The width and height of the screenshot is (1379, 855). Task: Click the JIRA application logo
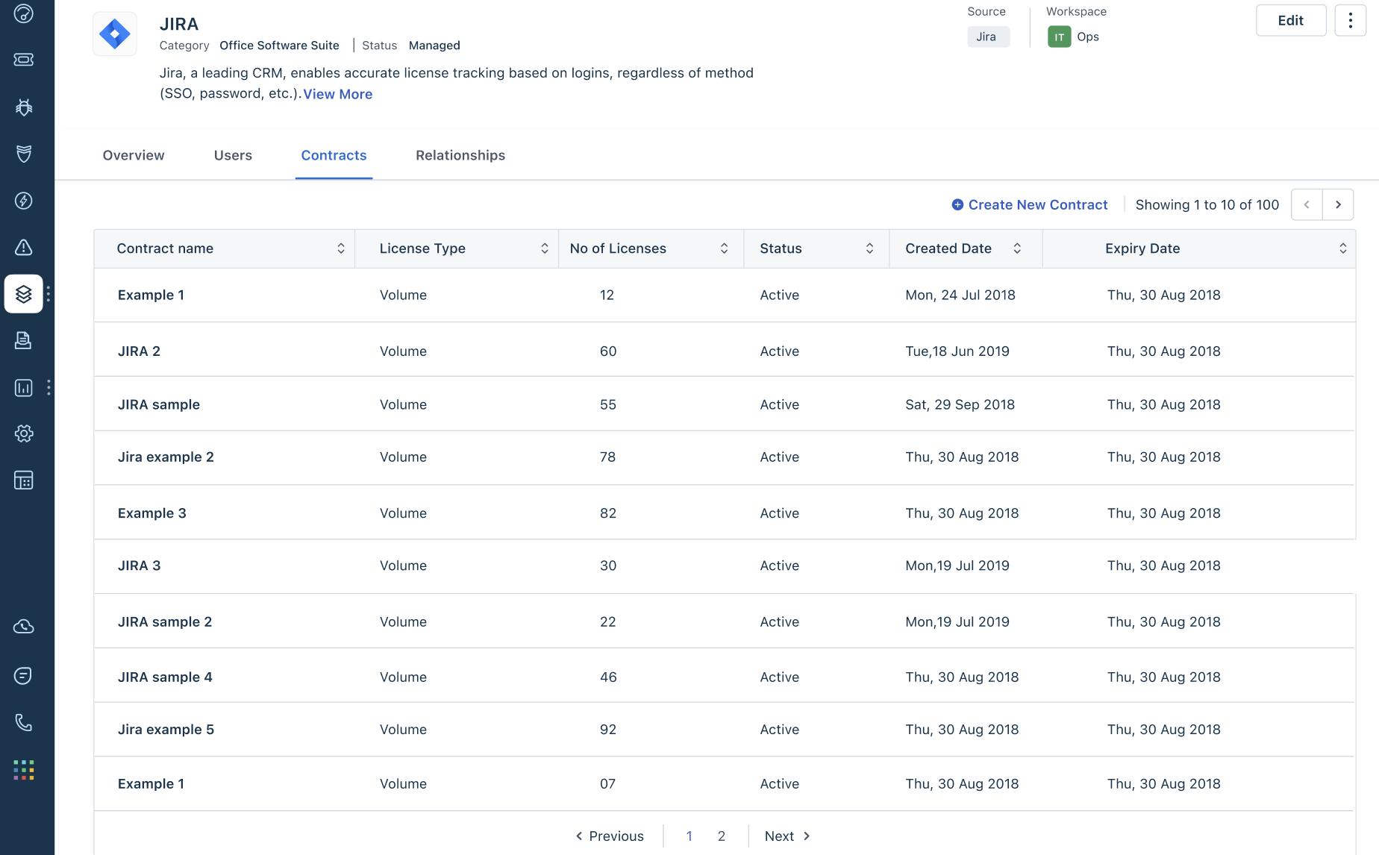[x=115, y=34]
